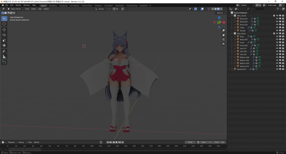Viewport: 286px width, 154px height.
Task: Toggle the camera view icon
Action: 224,39
